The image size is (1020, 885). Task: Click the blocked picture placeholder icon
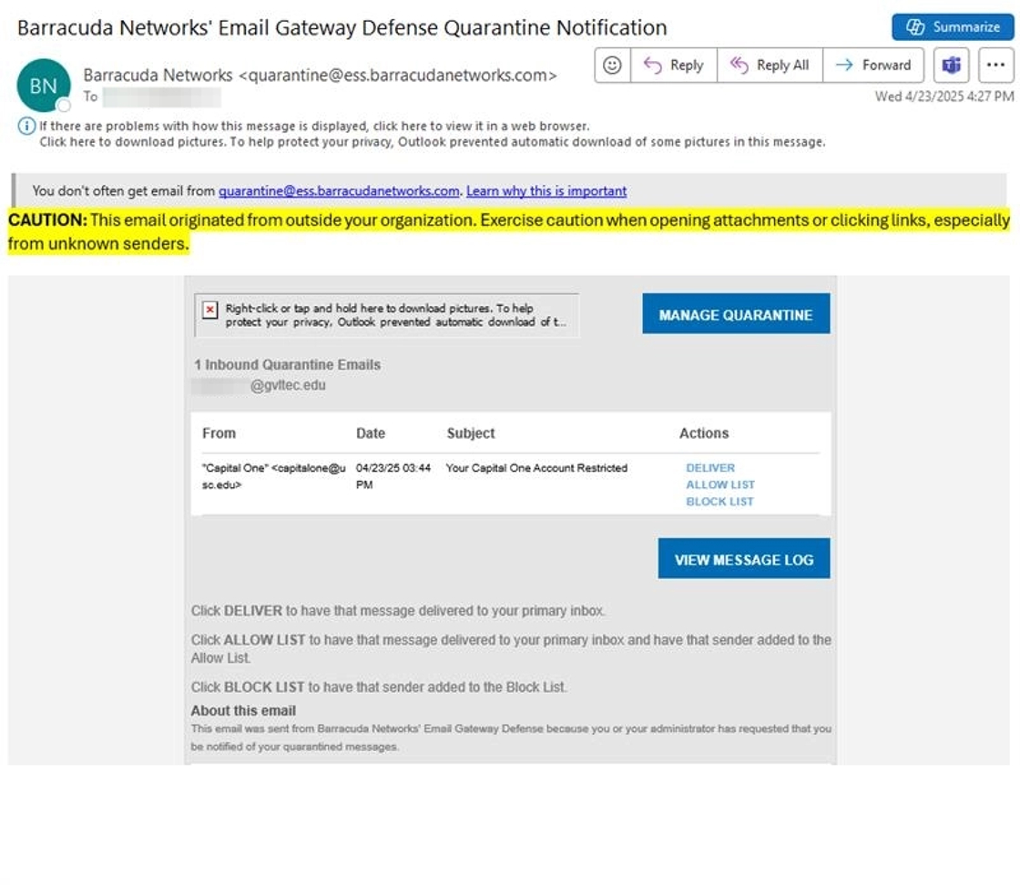pos(209,310)
